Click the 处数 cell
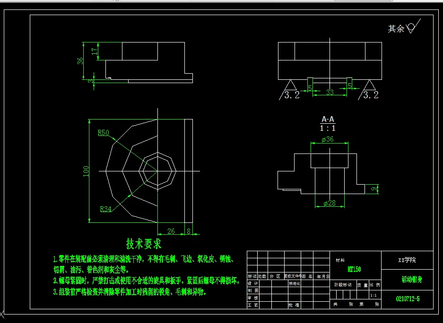The height and width of the screenshot is (323, 443). click(x=262, y=276)
